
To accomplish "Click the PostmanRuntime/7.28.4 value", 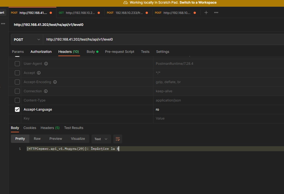I will 174,64.
